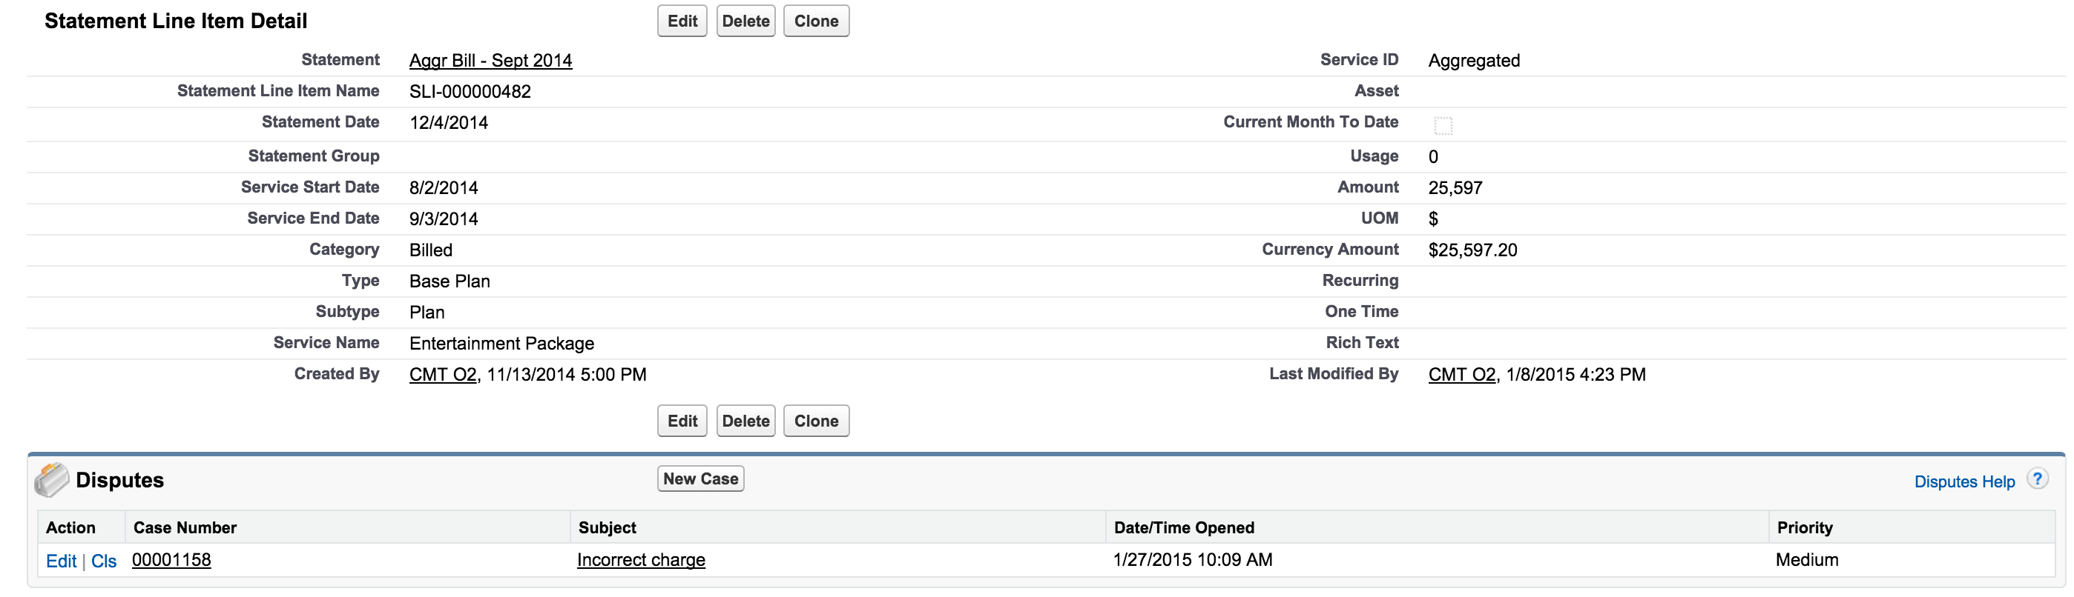
Task: Select the currency amount $25,597.20
Action: (1472, 250)
